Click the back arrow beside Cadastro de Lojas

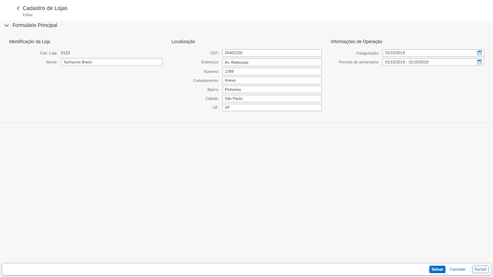click(18, 8)
